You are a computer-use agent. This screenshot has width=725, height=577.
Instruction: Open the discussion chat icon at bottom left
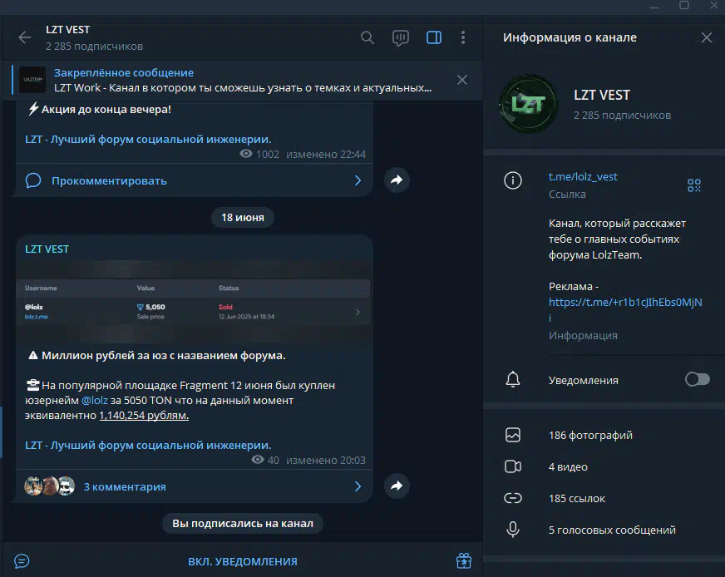(22, 561)
